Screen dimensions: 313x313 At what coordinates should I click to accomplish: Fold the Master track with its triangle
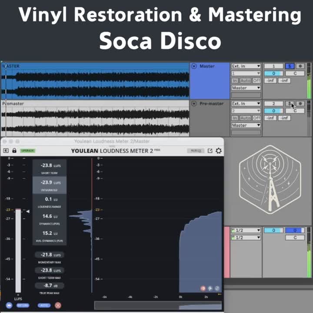194,66
